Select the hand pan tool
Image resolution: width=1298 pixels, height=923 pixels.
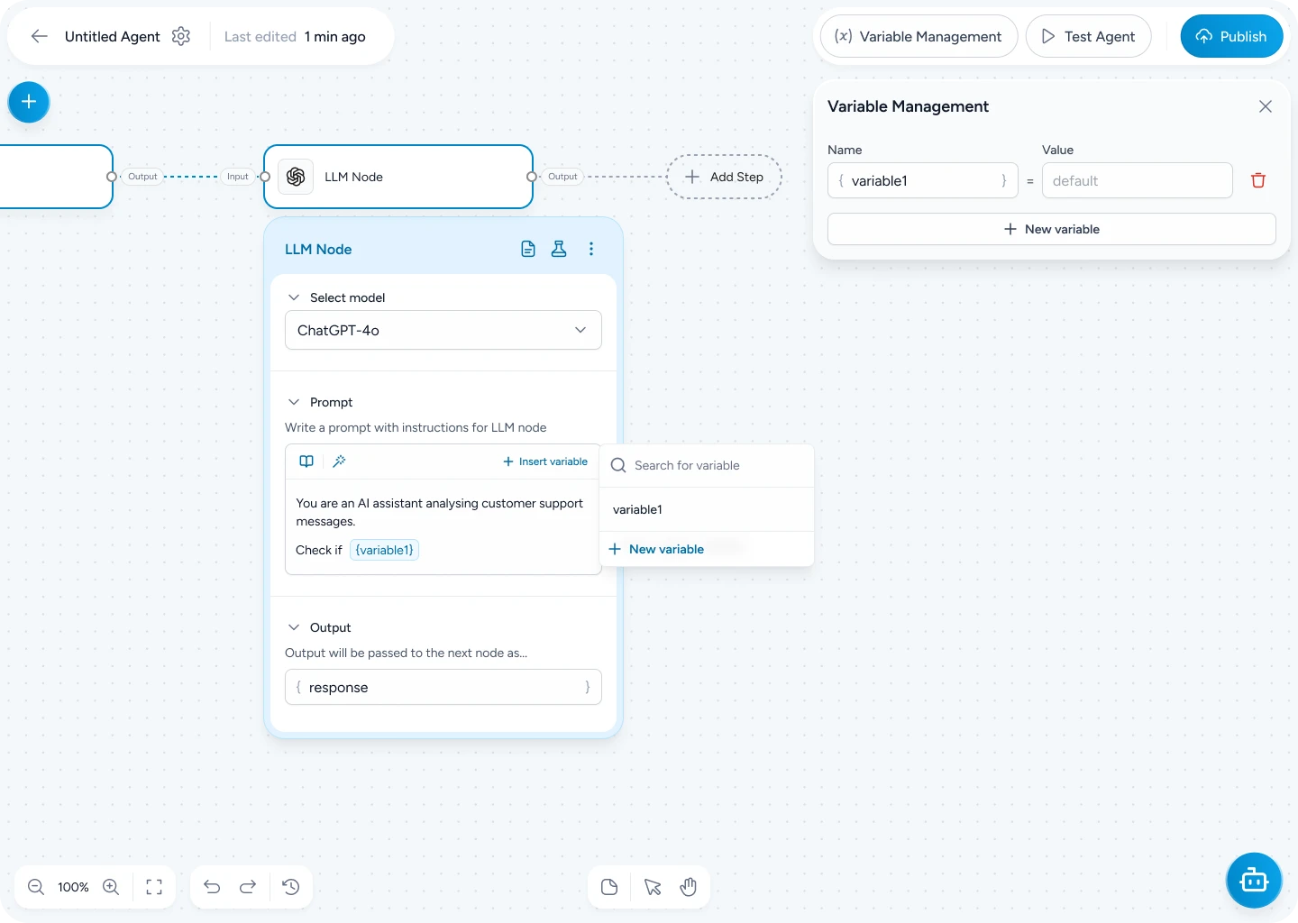[689, 887]
